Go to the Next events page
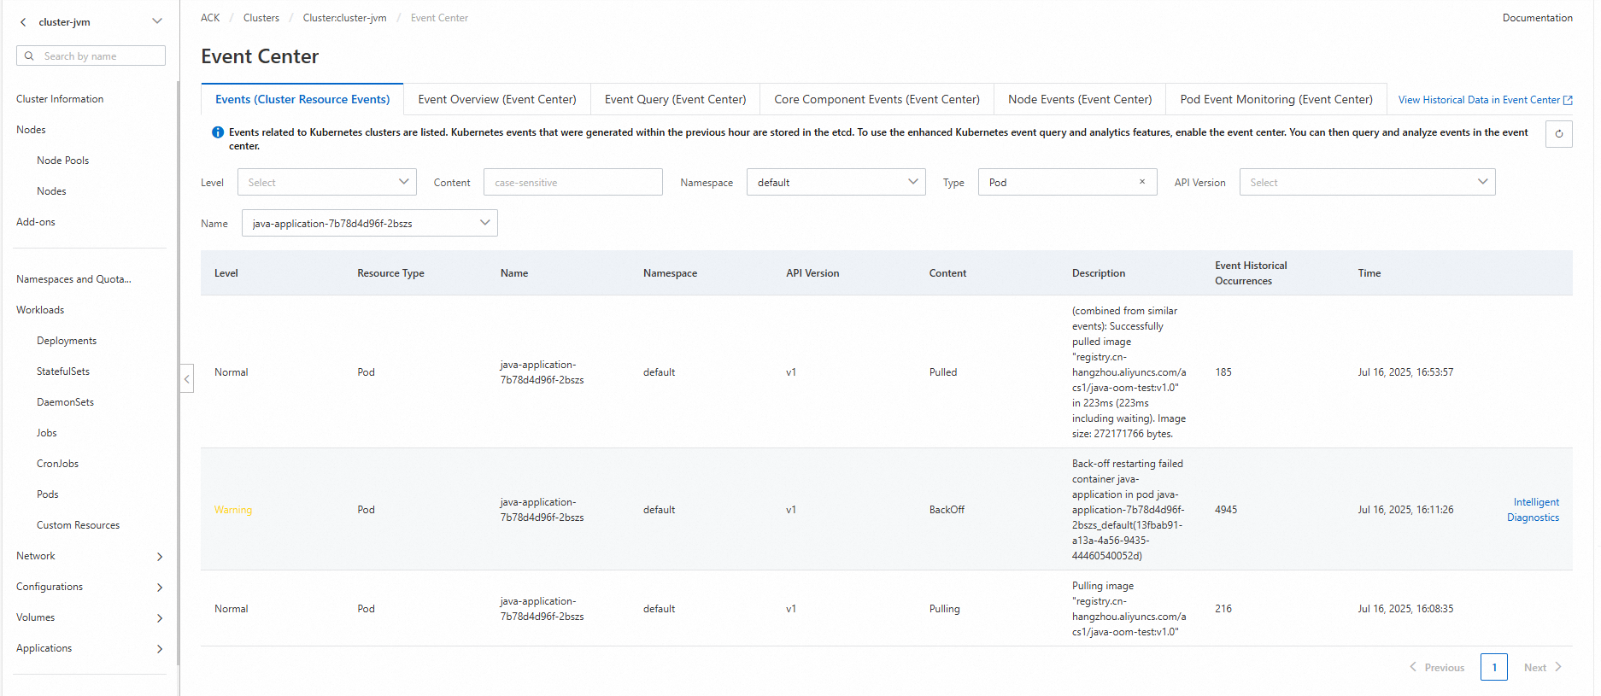Image resolution: width=1601 pixels, height=696 pixels. (x=1542, y=667)
